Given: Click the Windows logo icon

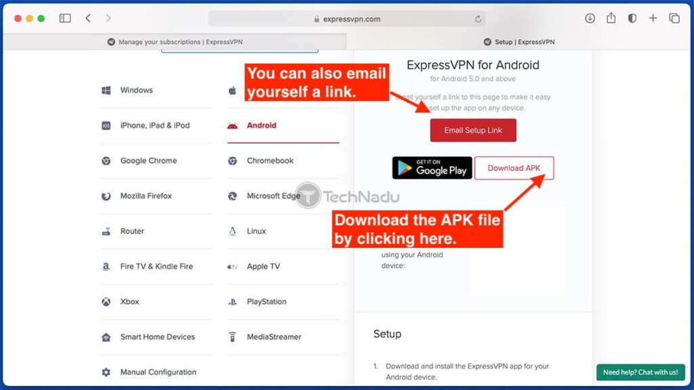Looking at the screenshot, I should 106,90.
